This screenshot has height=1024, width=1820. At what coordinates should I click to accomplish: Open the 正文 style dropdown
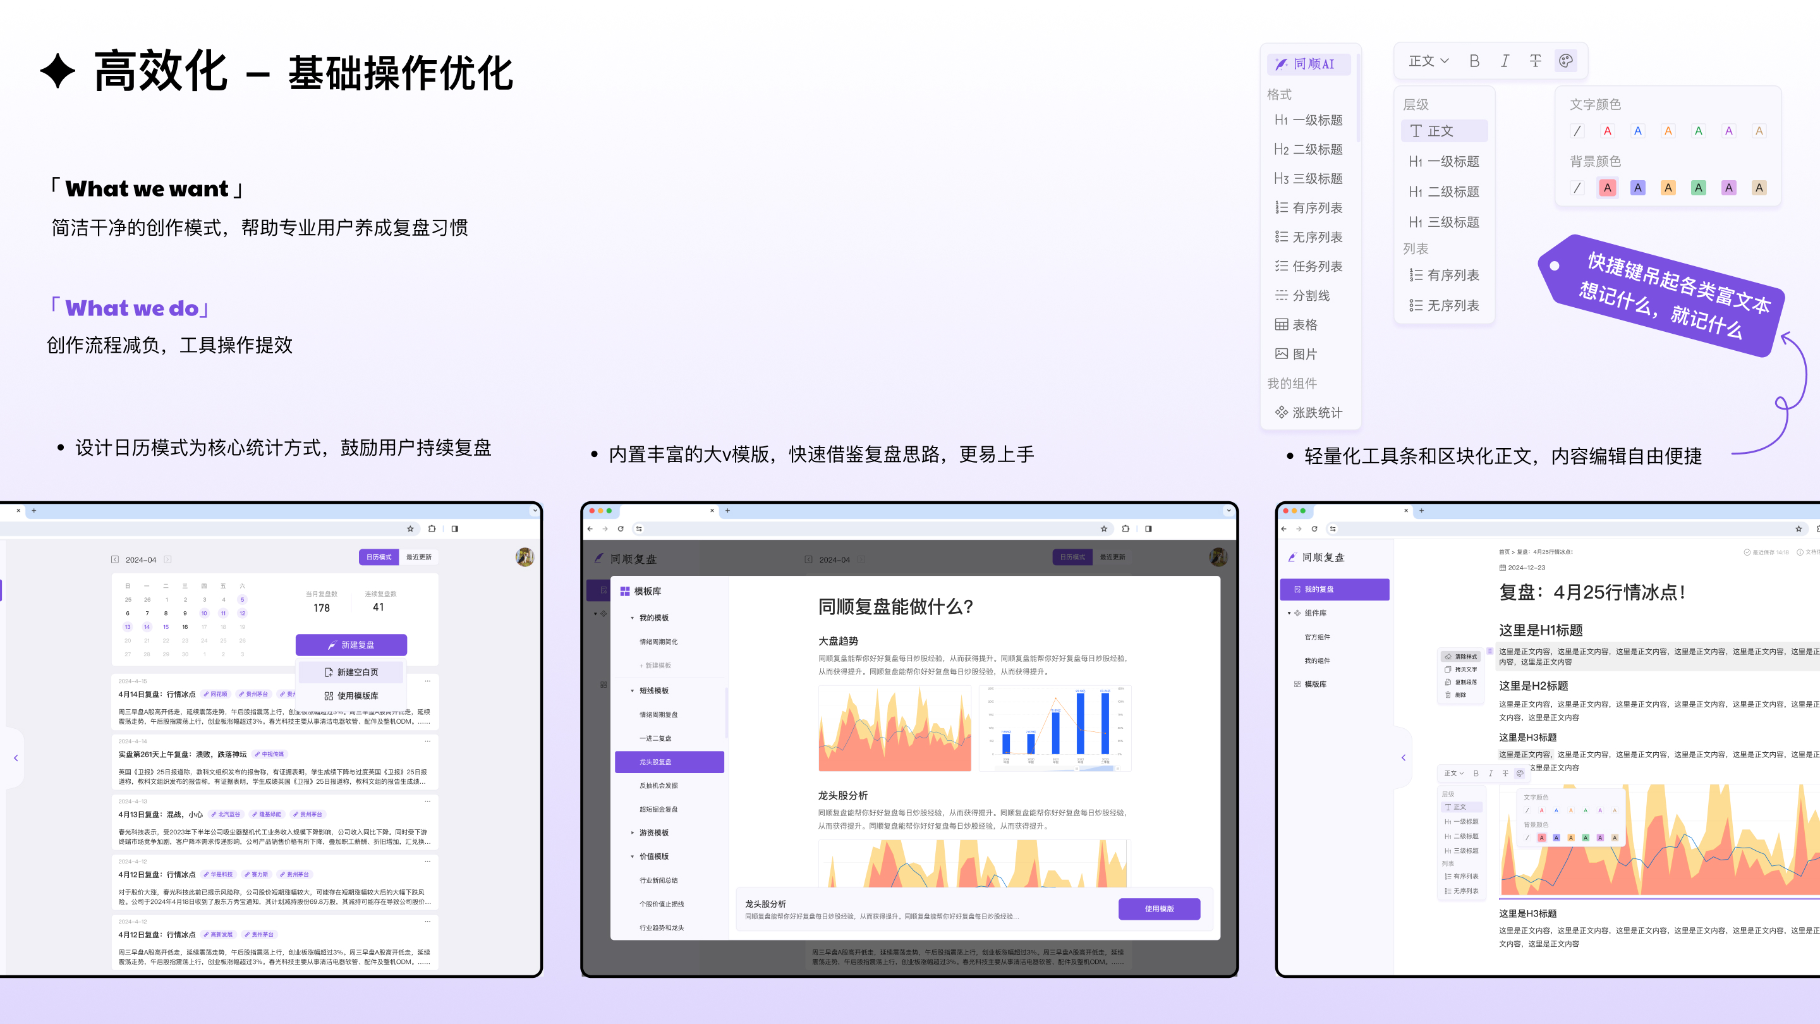pyautogui.click(x=1428, y=61)
